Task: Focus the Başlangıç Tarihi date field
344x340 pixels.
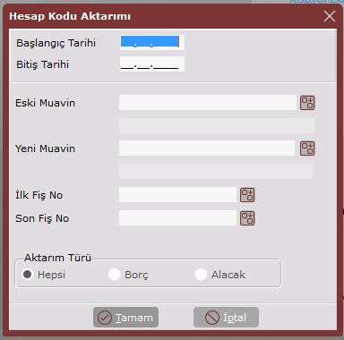Action: (152, 42)
